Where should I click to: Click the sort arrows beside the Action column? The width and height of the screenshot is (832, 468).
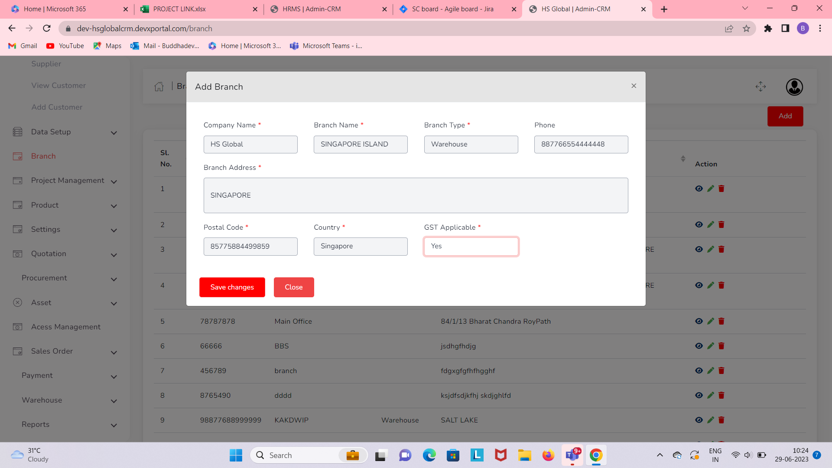683,159
